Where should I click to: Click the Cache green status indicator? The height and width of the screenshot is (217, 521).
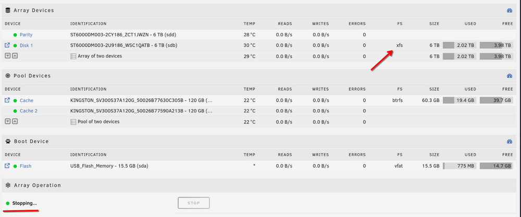click(15, 100)
